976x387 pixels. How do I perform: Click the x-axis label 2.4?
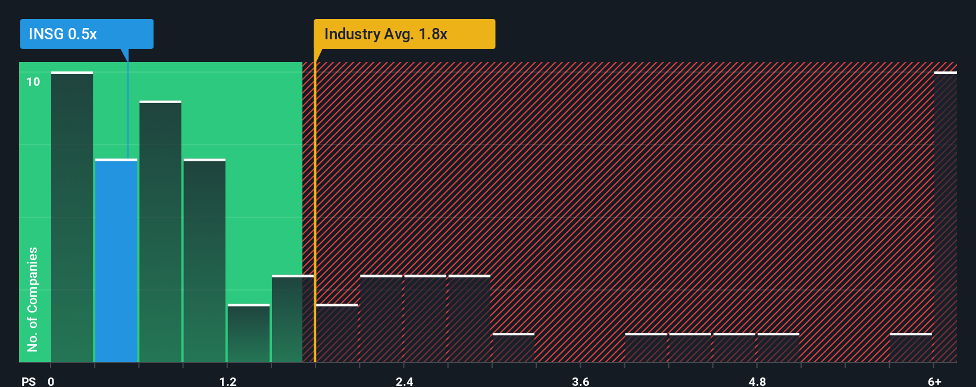[404, 381]
